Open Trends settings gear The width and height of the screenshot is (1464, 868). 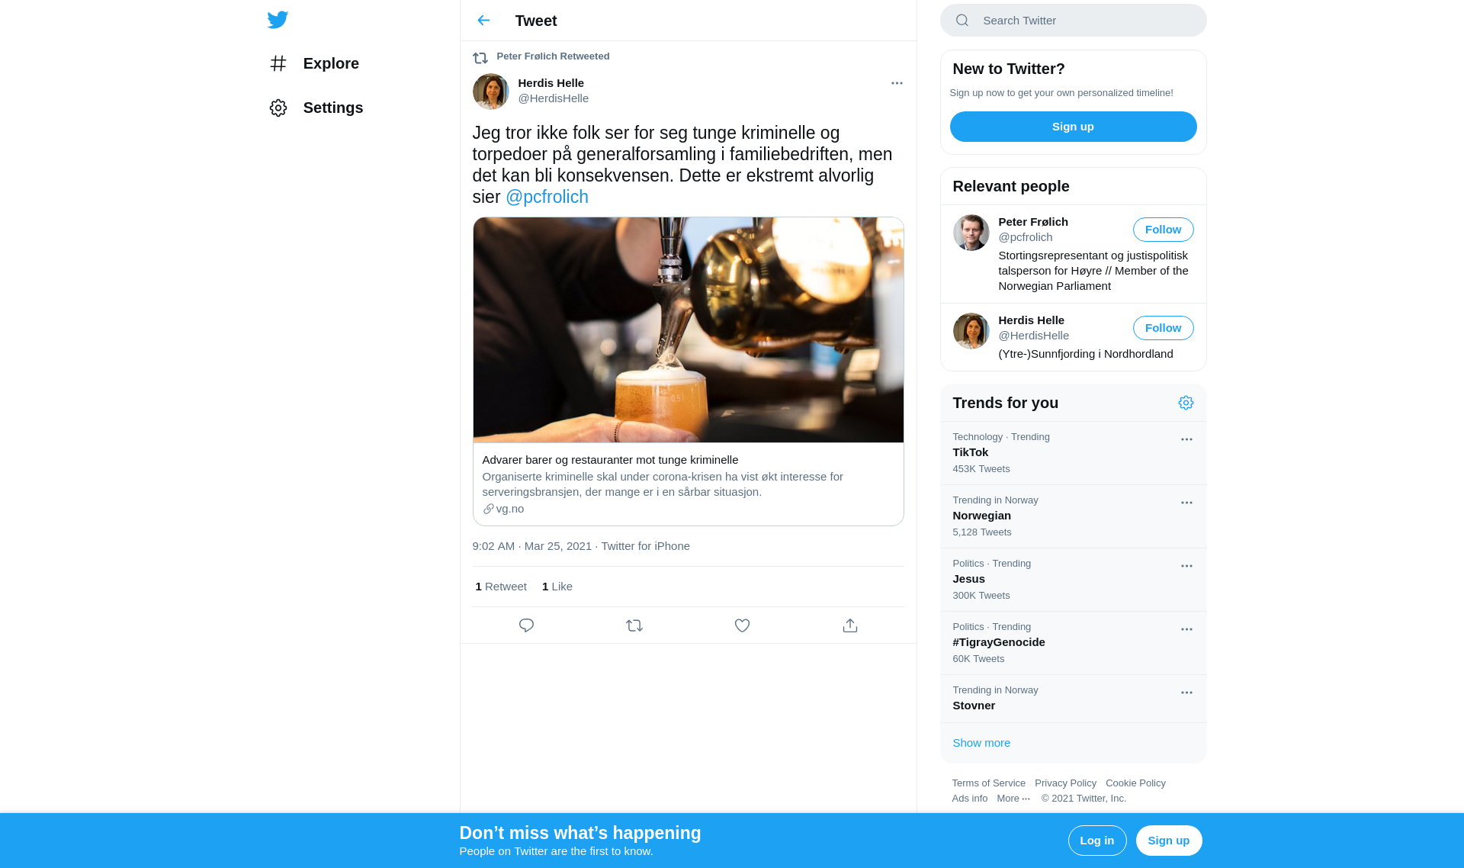(x=1186, y=403)
